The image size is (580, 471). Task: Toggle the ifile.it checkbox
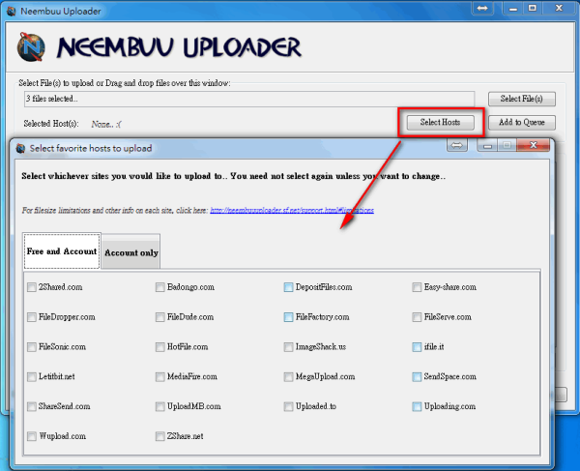pyautogui.click(x=417, y=346)
